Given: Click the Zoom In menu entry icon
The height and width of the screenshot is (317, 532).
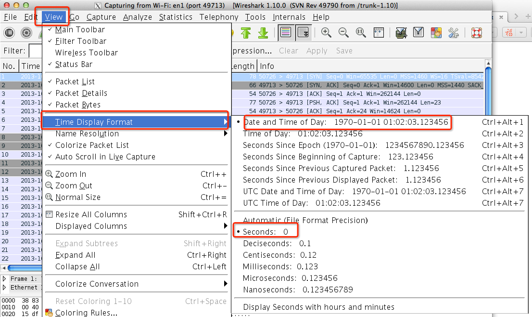Looking at the screenshot, I should coord(49,174).
